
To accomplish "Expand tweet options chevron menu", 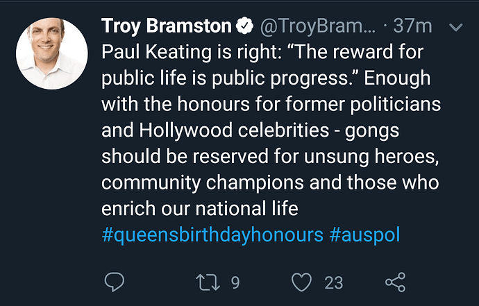I will pos(456,27).
